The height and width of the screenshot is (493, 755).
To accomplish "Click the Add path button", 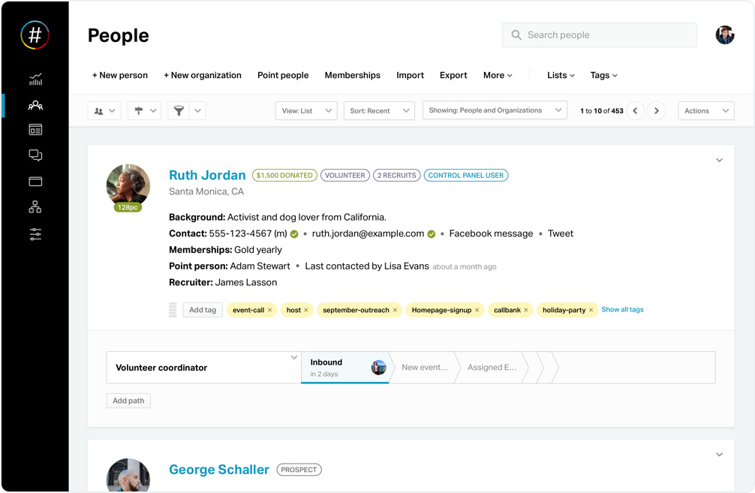I will click(x=128, y=401).
